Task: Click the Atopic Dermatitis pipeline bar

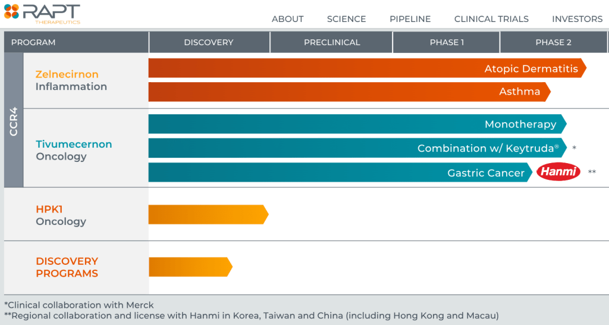Action: tap(366, 68)
